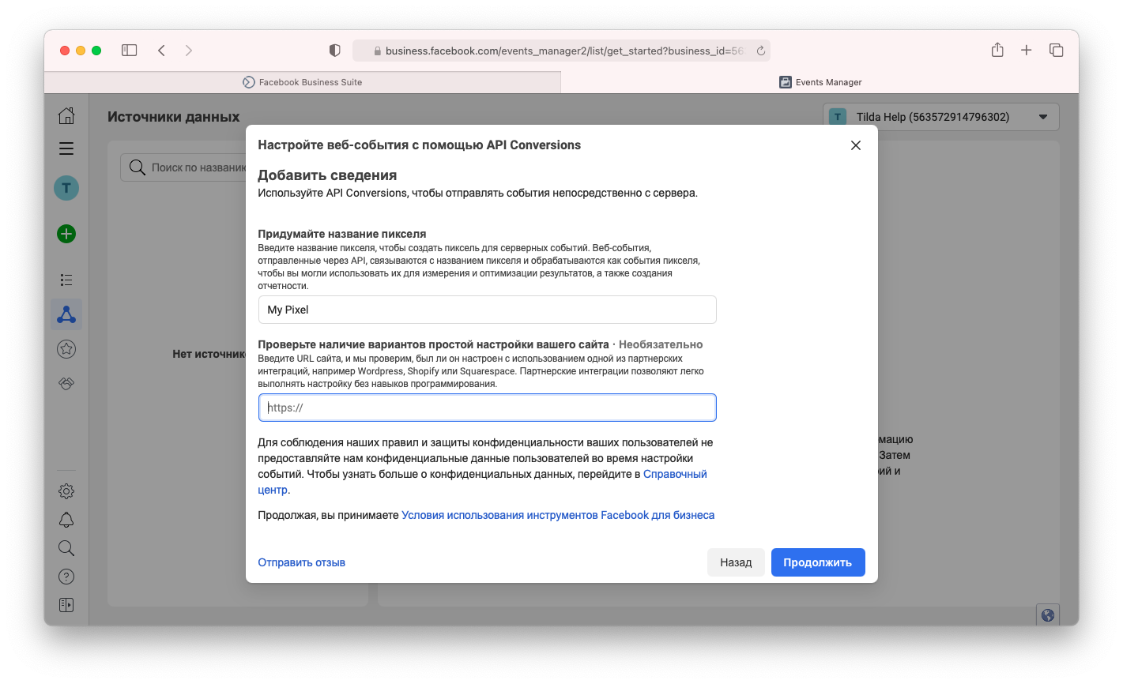
Task: Open a new tab with plus icon
Action: click(1026, 51)
